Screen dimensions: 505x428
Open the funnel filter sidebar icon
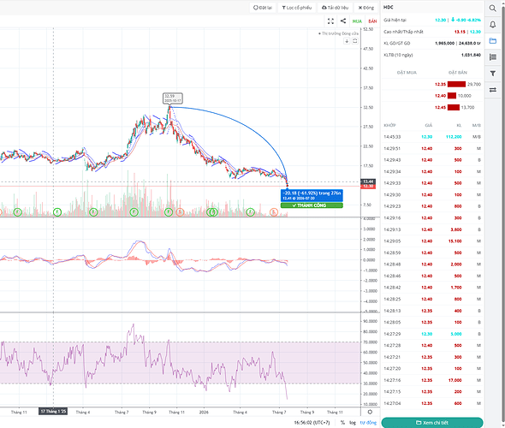[x=492, y=74]
